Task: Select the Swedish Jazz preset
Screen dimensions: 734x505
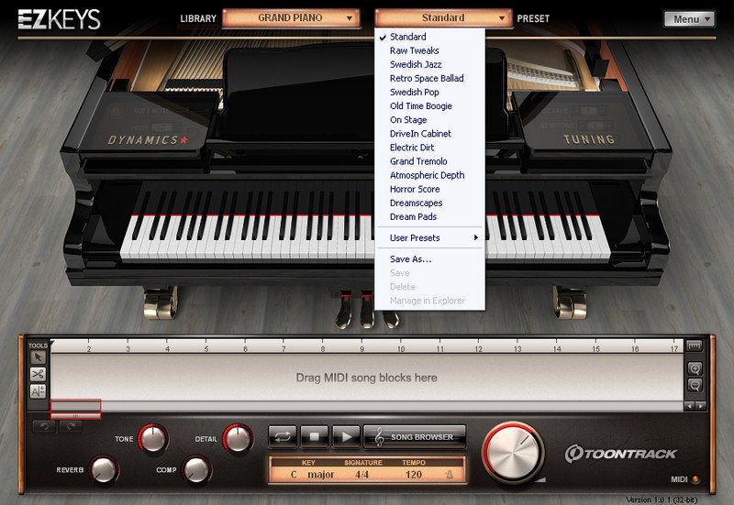Action: [415, 64]
